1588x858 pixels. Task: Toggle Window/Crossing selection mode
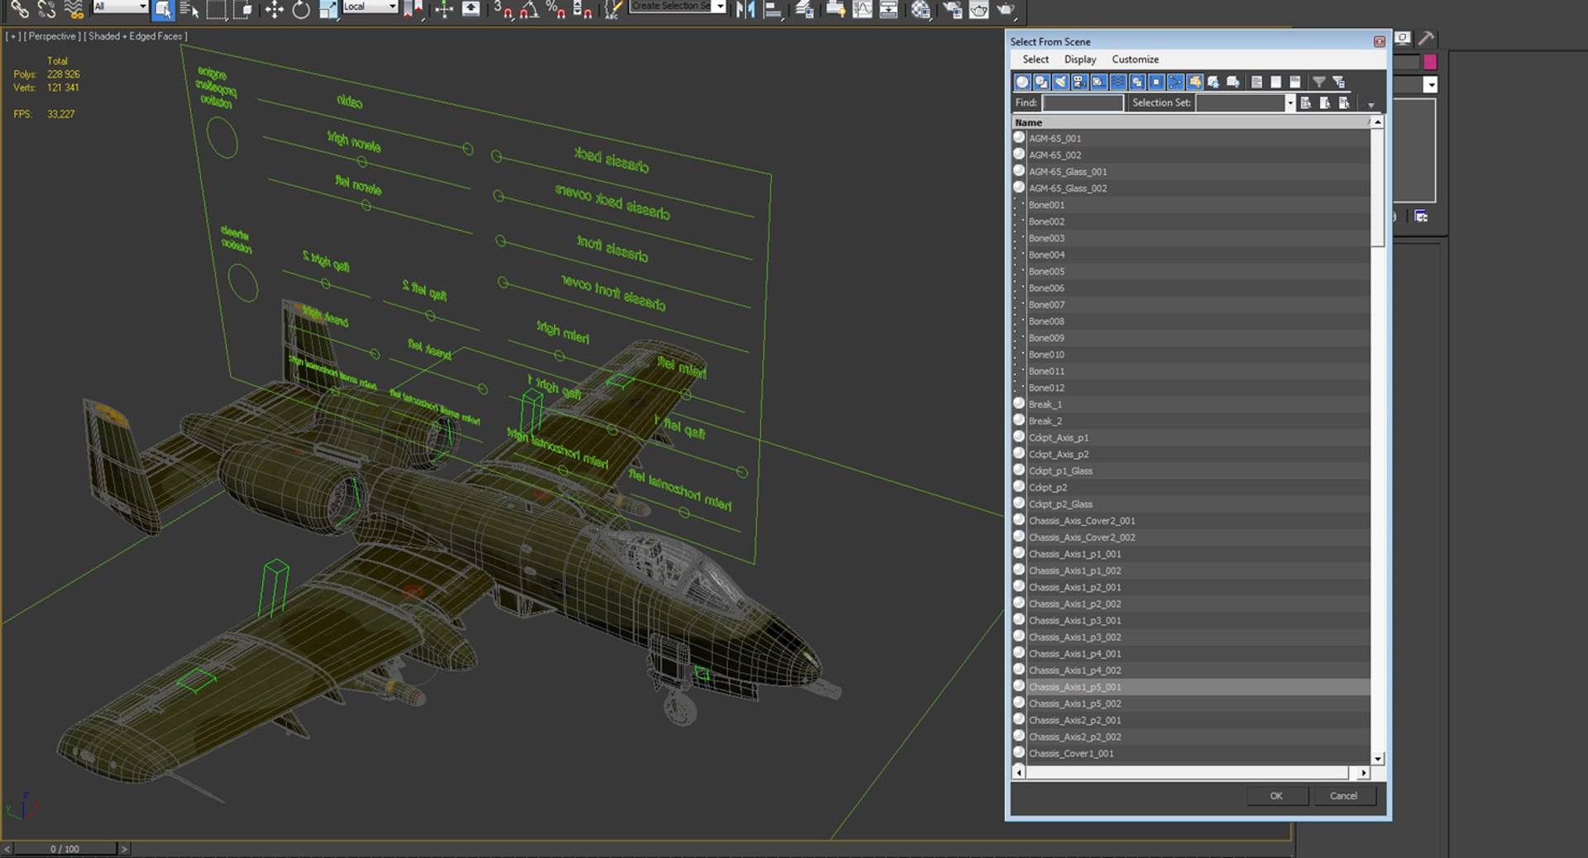[x=244, y=9]
